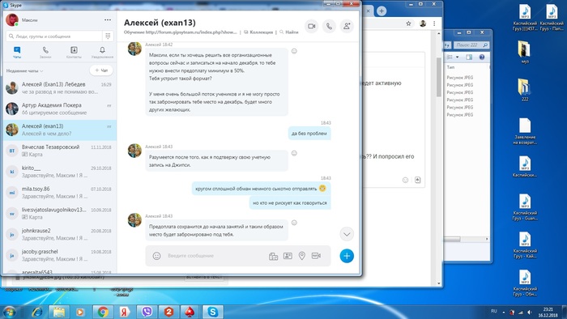This screenshot has height=319, width=567.
Task: Open the Skype dial pad icon
Action: click(x=108, y=36)
